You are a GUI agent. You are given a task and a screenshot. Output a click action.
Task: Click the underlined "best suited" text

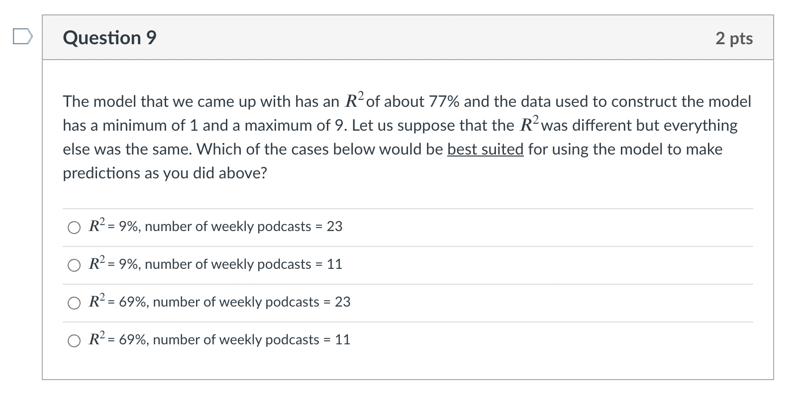click(485, 149)
